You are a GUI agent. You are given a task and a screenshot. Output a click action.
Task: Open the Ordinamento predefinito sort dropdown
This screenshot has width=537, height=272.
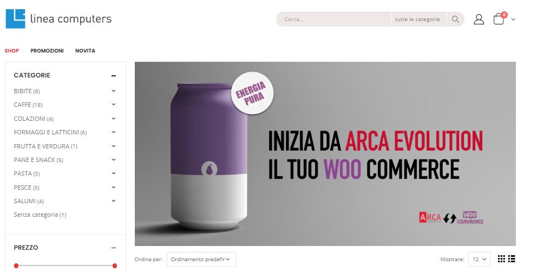pyautogui.click(x=201, y=260)
